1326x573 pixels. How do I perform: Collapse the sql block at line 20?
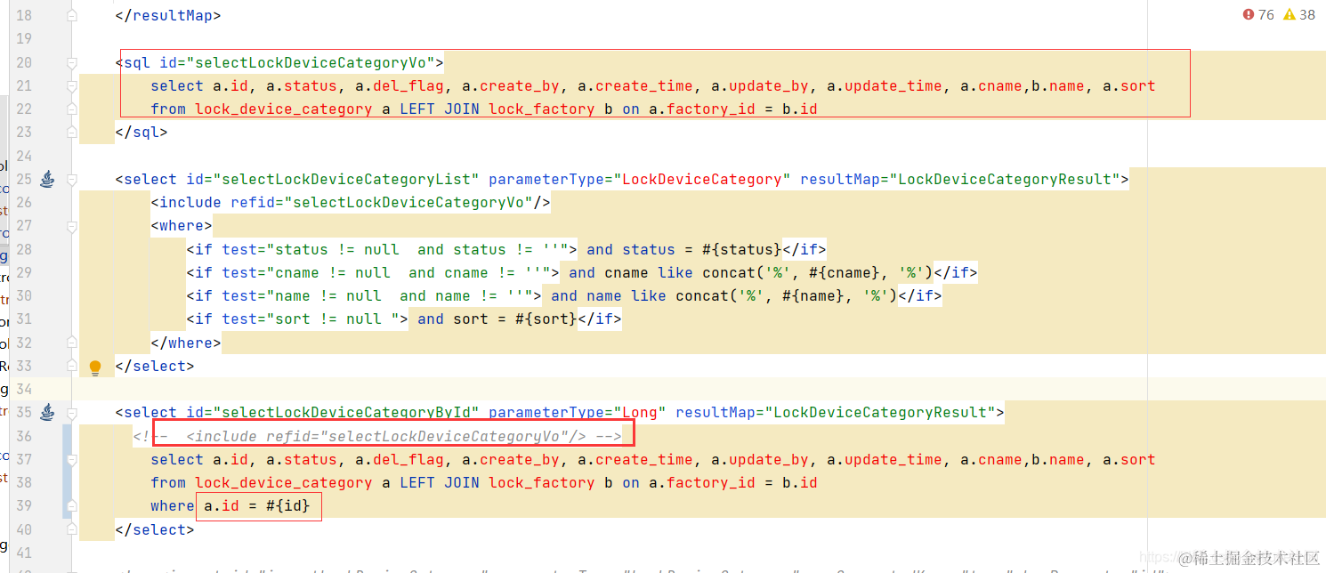[x=72, y=63]
